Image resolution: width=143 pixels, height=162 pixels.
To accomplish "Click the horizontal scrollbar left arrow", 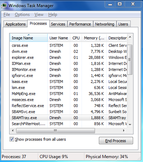I will pos(13,130).
